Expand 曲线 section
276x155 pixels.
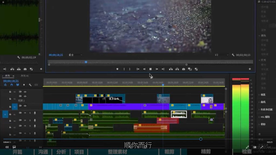coord(259,102)
